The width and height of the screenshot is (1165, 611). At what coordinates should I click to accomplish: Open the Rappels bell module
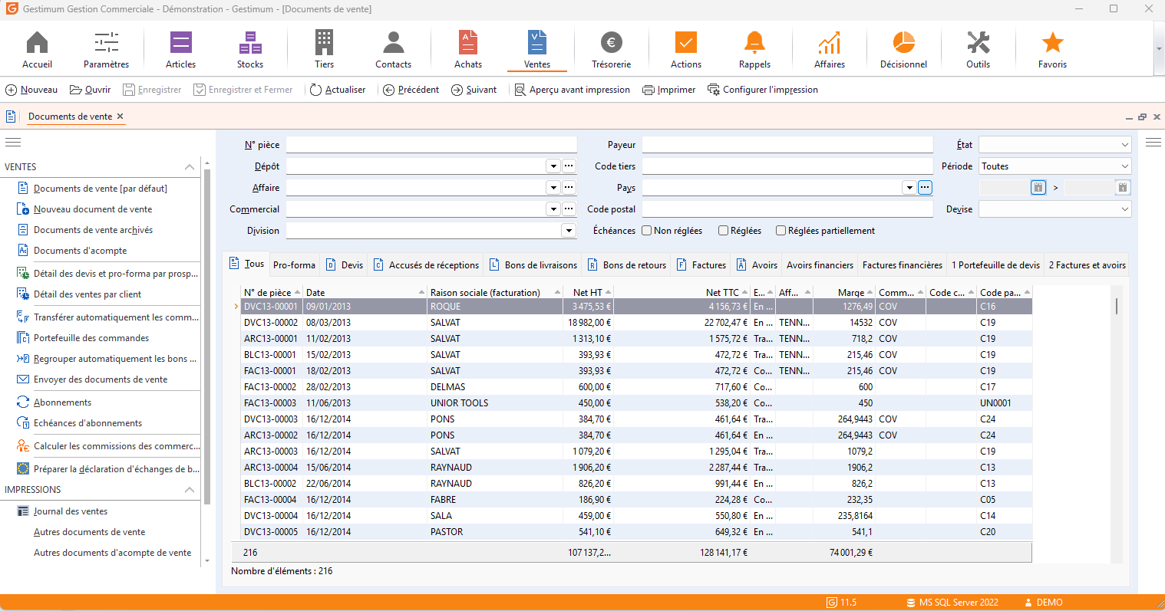[x=754, y=50]
